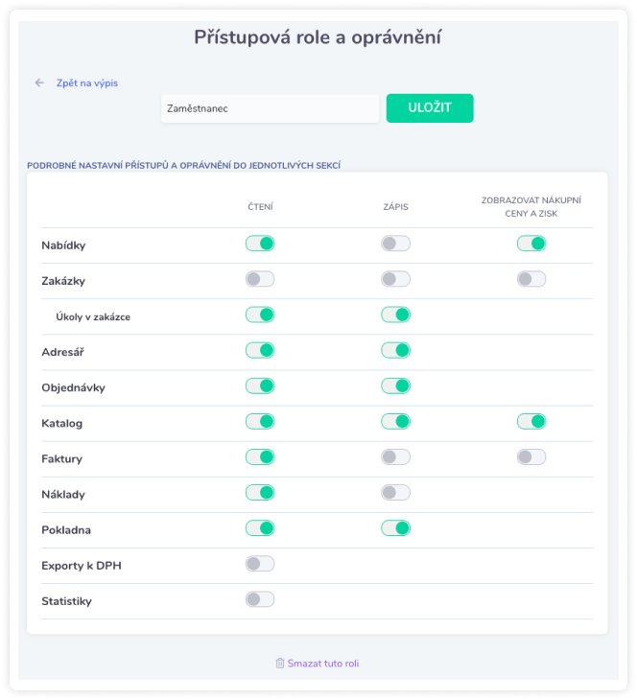Enable purchase prices toggle for Zakázky

tap(531, 279)
